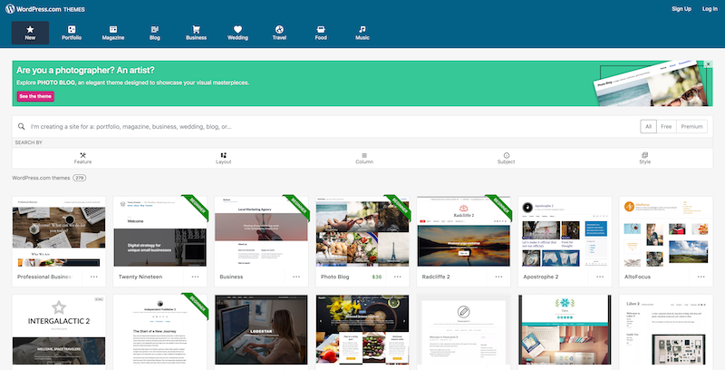Screen dimensions: 725x370
Task: Open the Travel globe category
Action: [279, 33]
